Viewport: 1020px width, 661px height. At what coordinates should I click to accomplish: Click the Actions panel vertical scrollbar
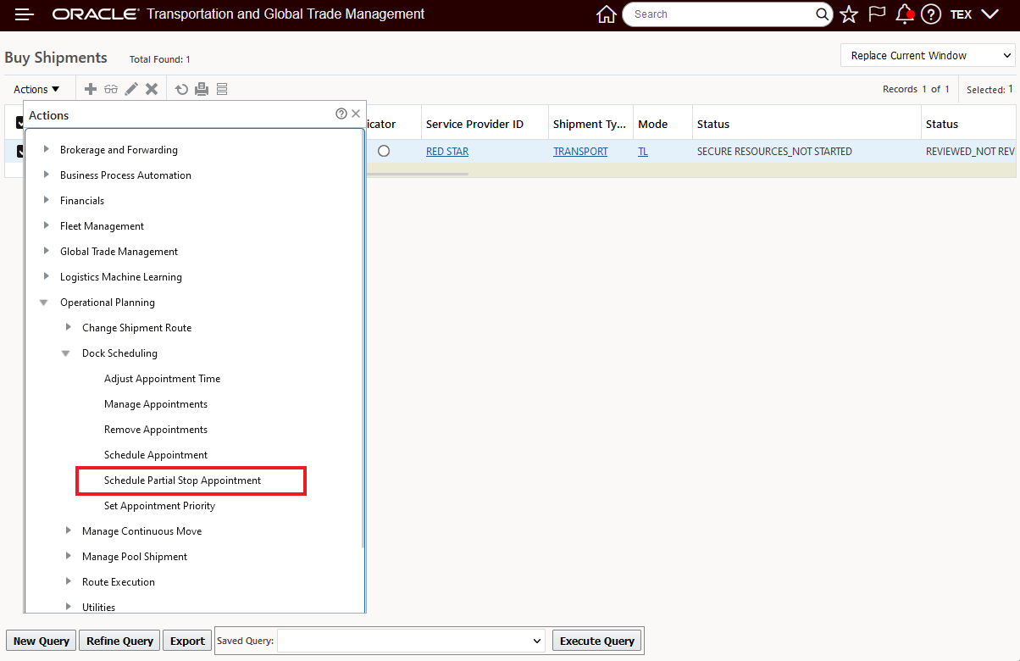coord(363,339)
